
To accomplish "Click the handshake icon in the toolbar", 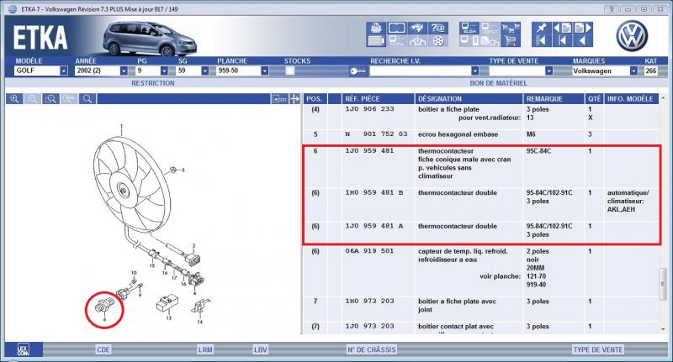I will [417, 28].
